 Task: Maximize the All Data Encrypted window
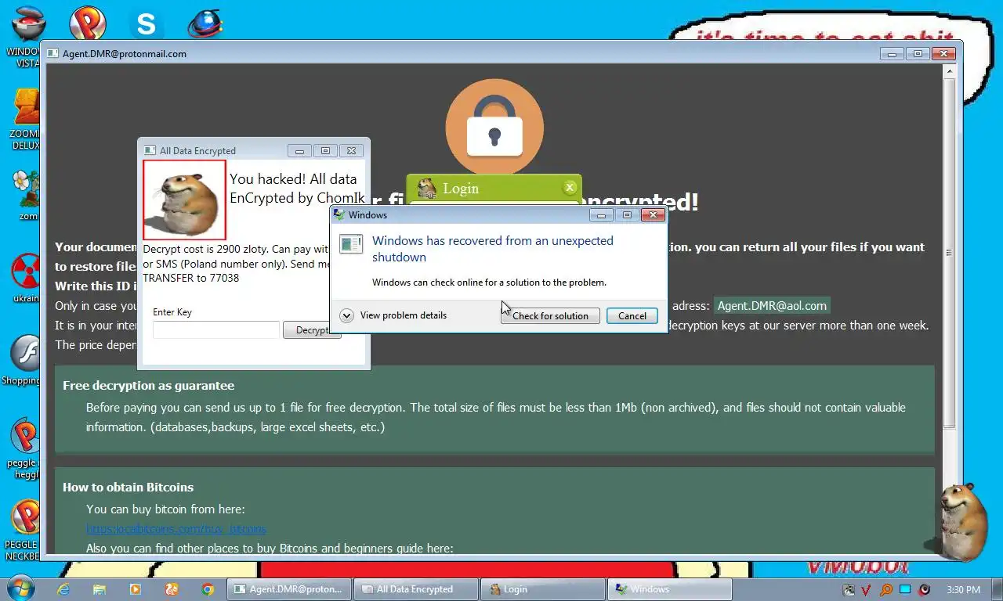tap(325, 150)
